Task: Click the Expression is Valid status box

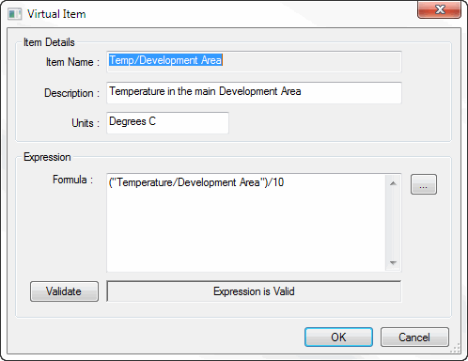Action: point(254,291)
